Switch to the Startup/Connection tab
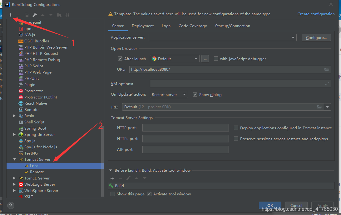Screen dimensions: 341x215 point(232,26)
